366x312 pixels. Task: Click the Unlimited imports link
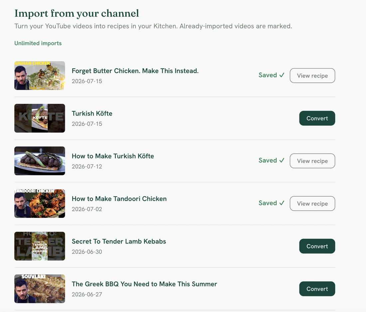click(x=38, y=43)
